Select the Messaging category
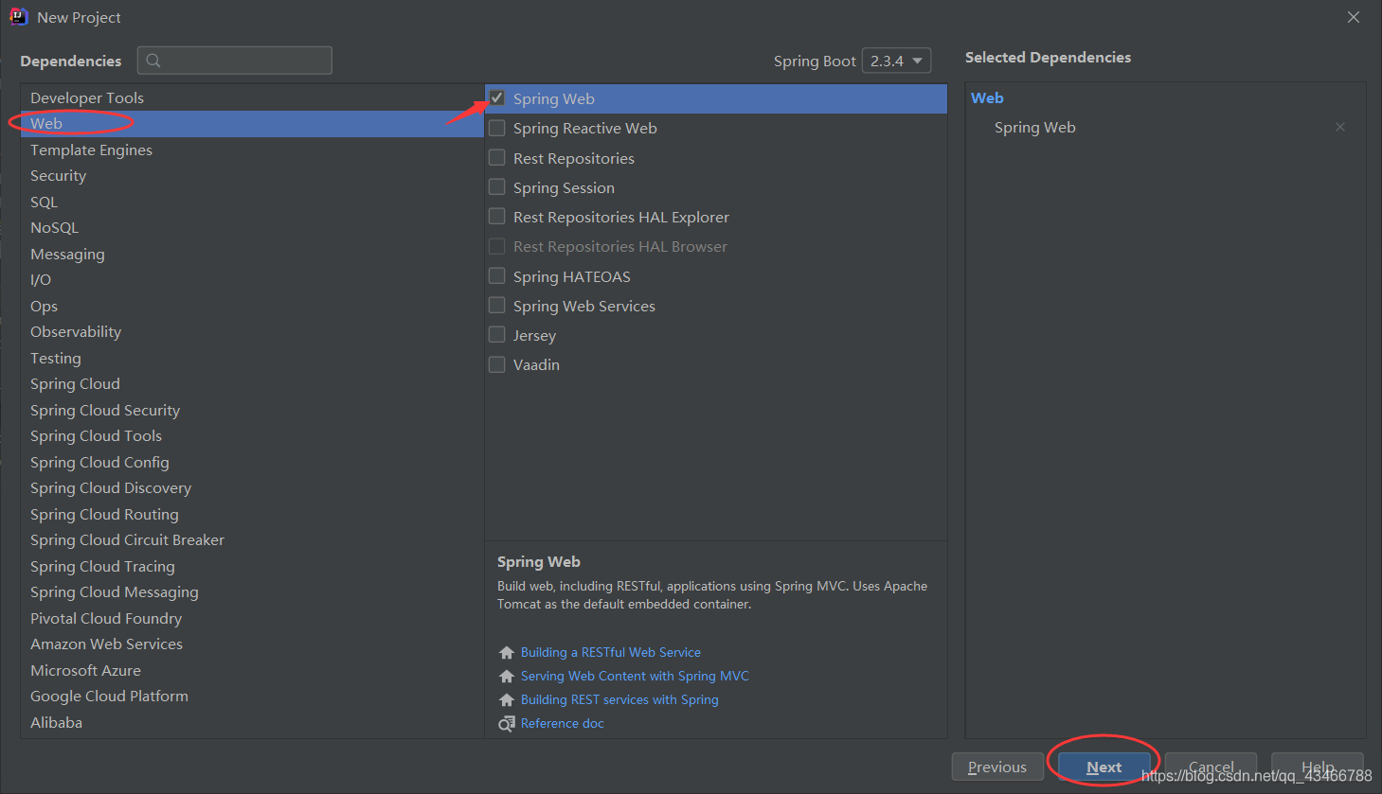1382x794 pixels. point(252,254)
